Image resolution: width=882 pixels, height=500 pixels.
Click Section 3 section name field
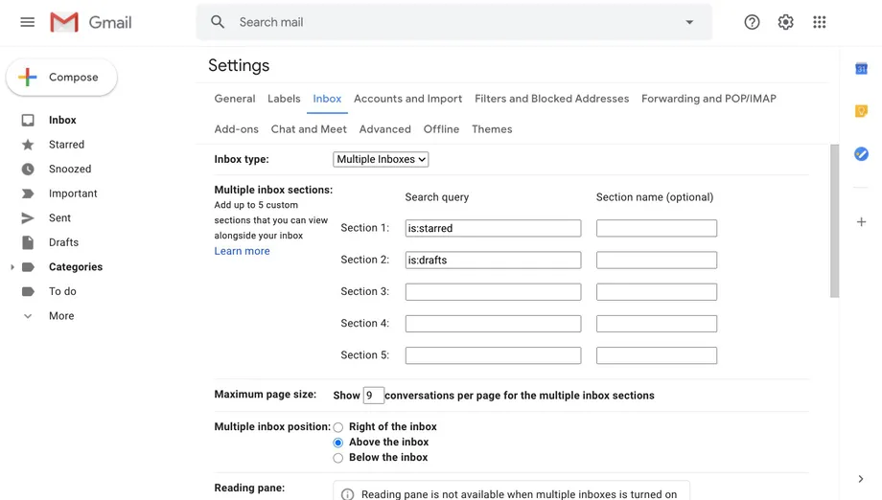[657, 291]
